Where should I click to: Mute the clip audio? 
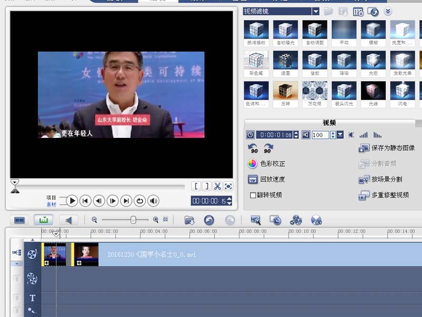351,135
